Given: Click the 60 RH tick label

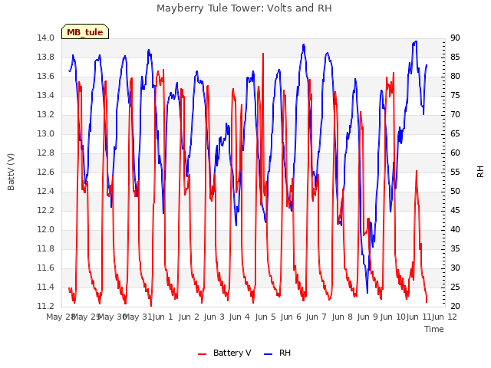Looking at the screenshot, I should (x=455, y=153).
